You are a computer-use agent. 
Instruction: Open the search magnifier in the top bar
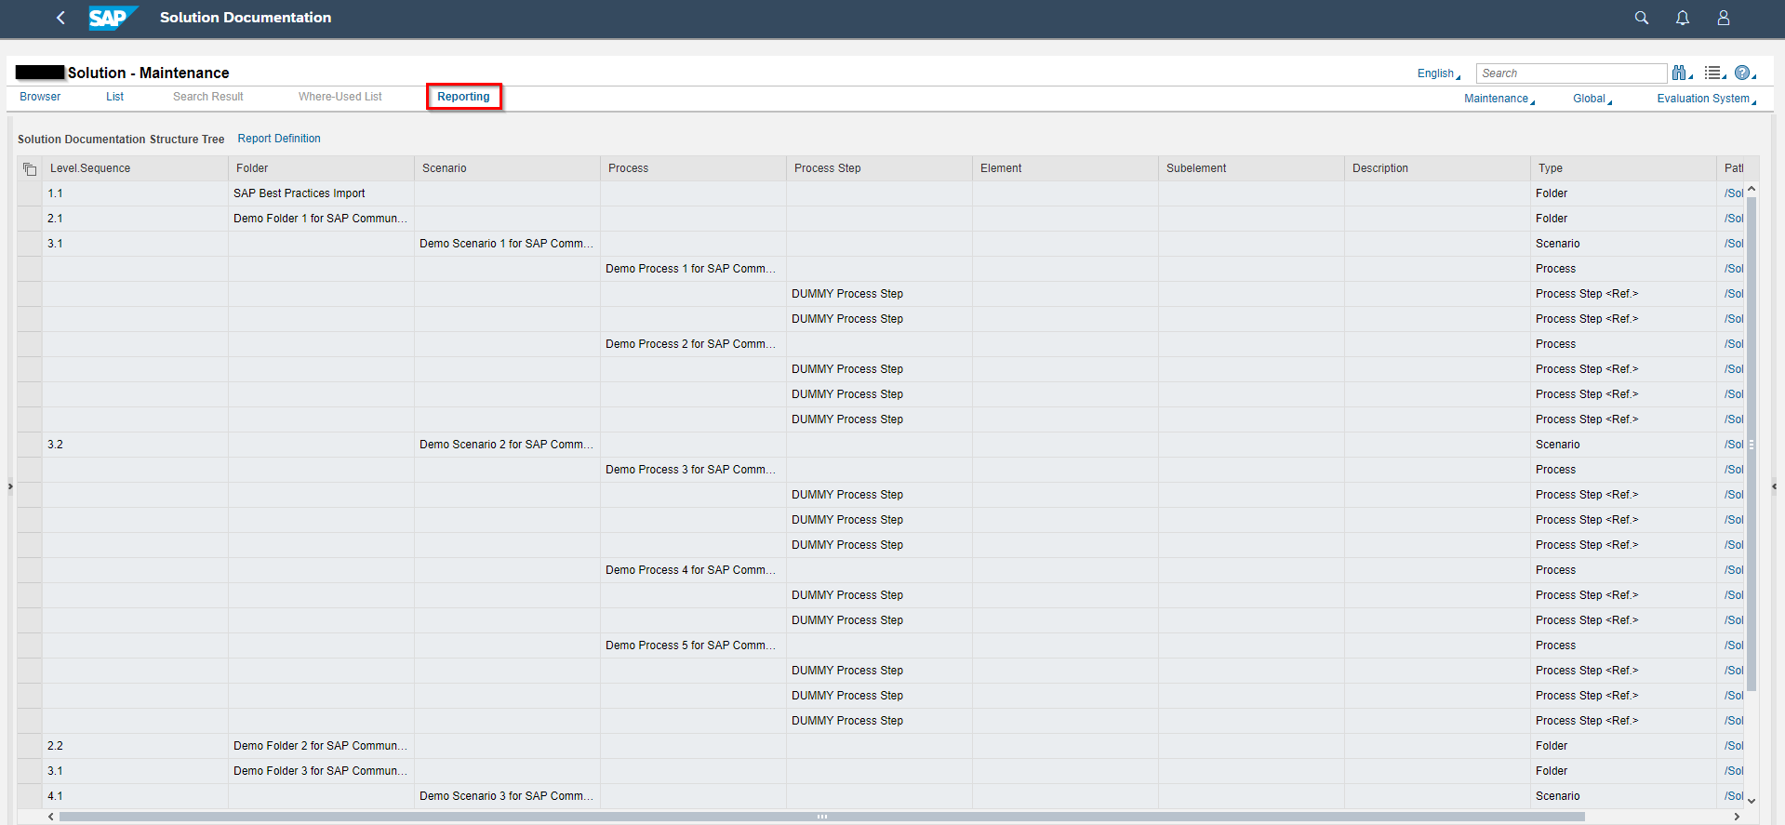click(1641, 18)
